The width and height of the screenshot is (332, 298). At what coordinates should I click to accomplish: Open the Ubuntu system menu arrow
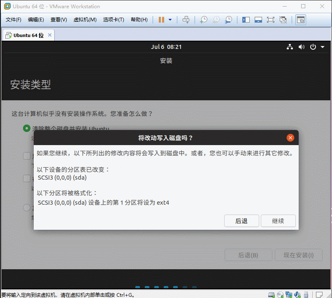323,47
